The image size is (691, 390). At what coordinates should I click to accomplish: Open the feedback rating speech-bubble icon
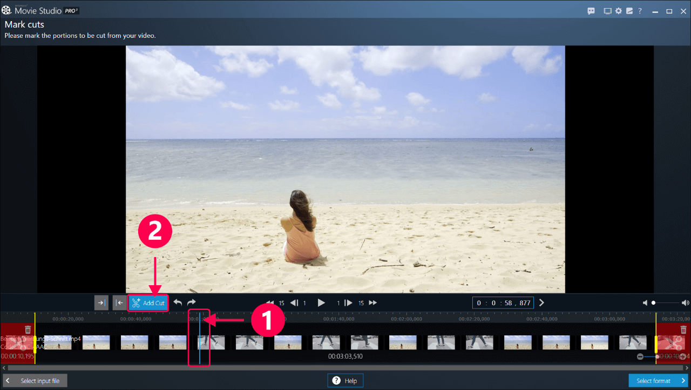[x=591, y=11]
